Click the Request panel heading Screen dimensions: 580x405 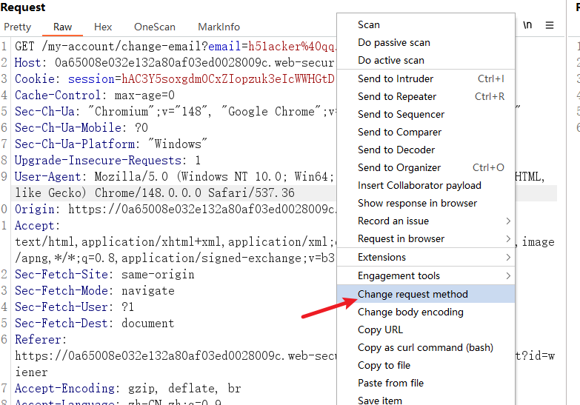[x=23, y=7]
